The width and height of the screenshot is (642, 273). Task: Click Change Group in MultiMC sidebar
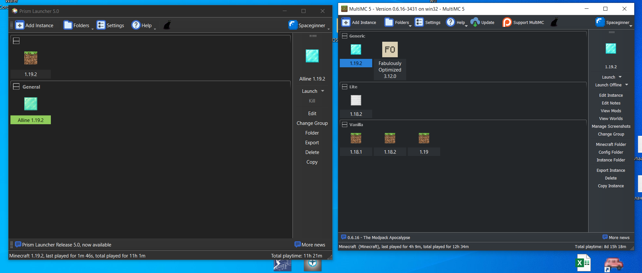(611, 134)
